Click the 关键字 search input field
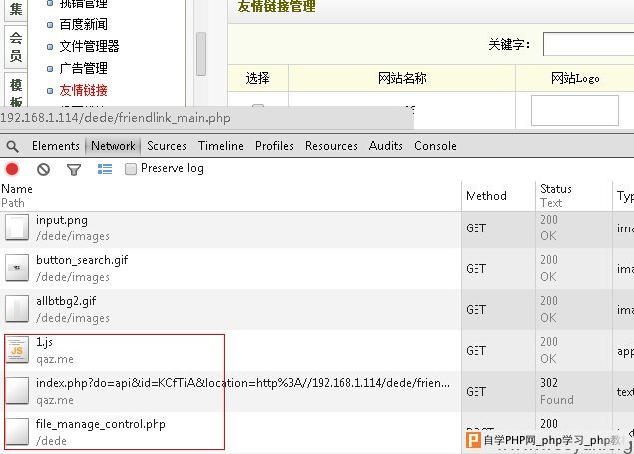This screenshot has width=634, height=454. pos(588,44)
